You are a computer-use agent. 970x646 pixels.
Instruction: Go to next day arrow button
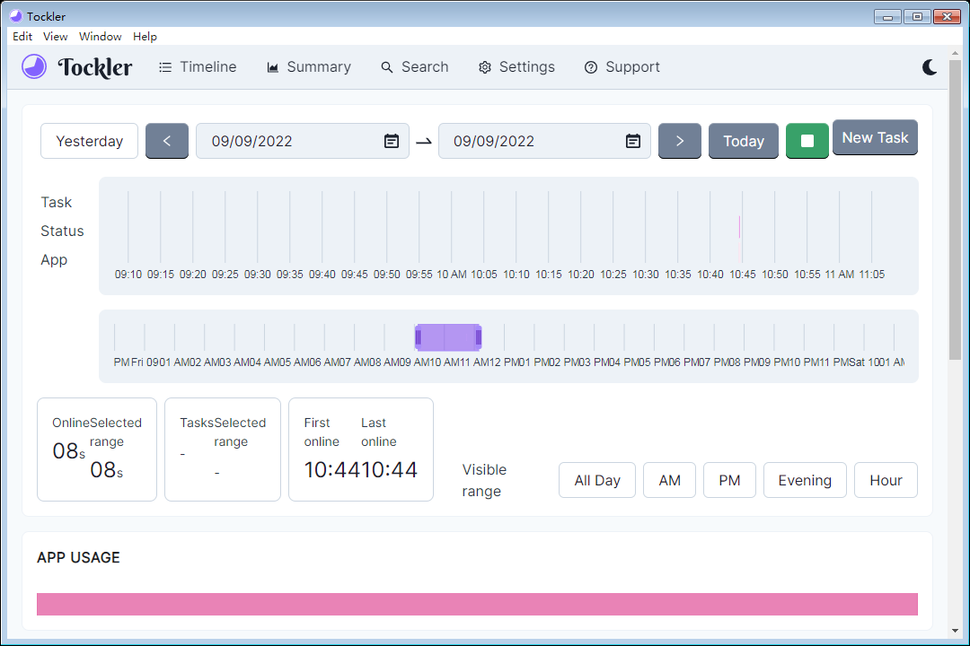[680, 141]
